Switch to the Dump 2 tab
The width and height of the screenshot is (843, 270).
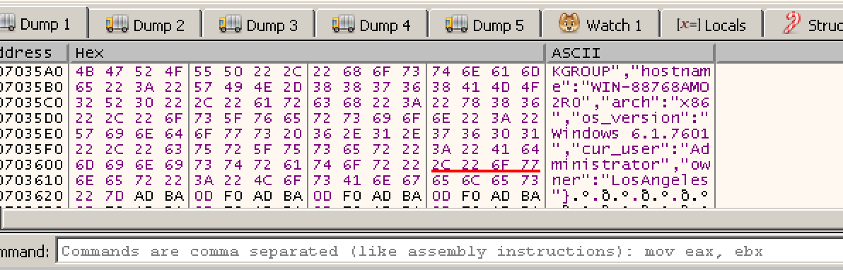point(145,25)
